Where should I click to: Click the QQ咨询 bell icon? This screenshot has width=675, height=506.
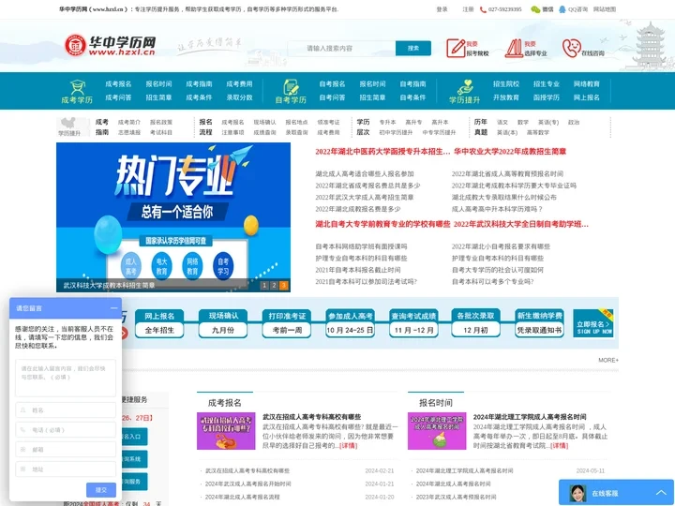(x=562, y=9)
